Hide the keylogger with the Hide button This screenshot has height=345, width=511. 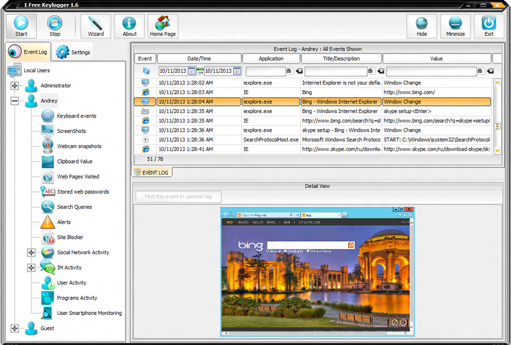[422, 26]
